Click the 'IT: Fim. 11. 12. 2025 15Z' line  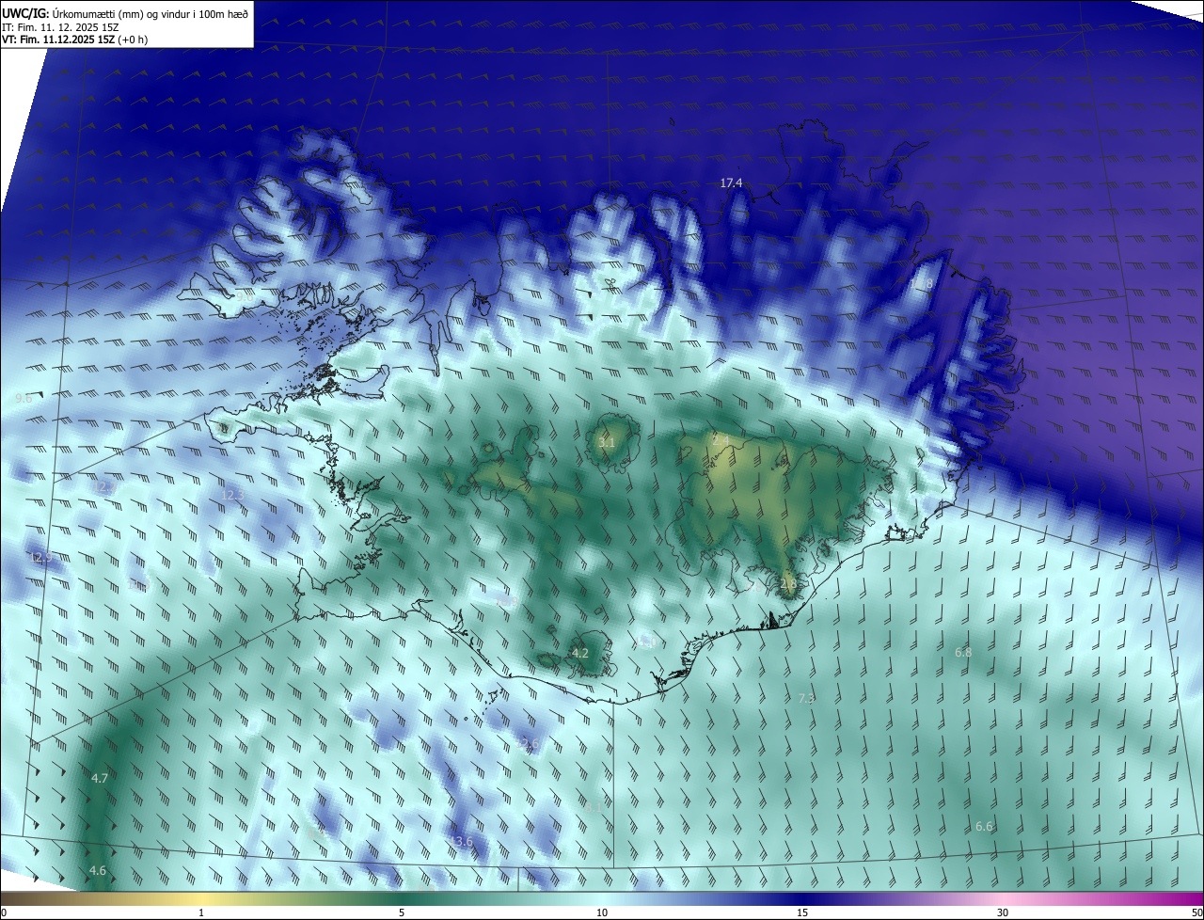[x=60, y=27]
